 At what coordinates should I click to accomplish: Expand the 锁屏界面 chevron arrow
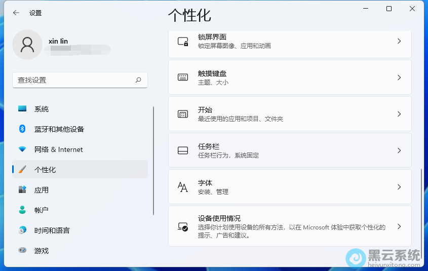[399, 41]
